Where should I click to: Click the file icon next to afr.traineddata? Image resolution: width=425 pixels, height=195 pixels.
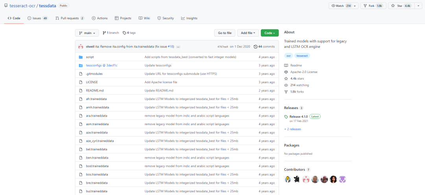[81, 99]
